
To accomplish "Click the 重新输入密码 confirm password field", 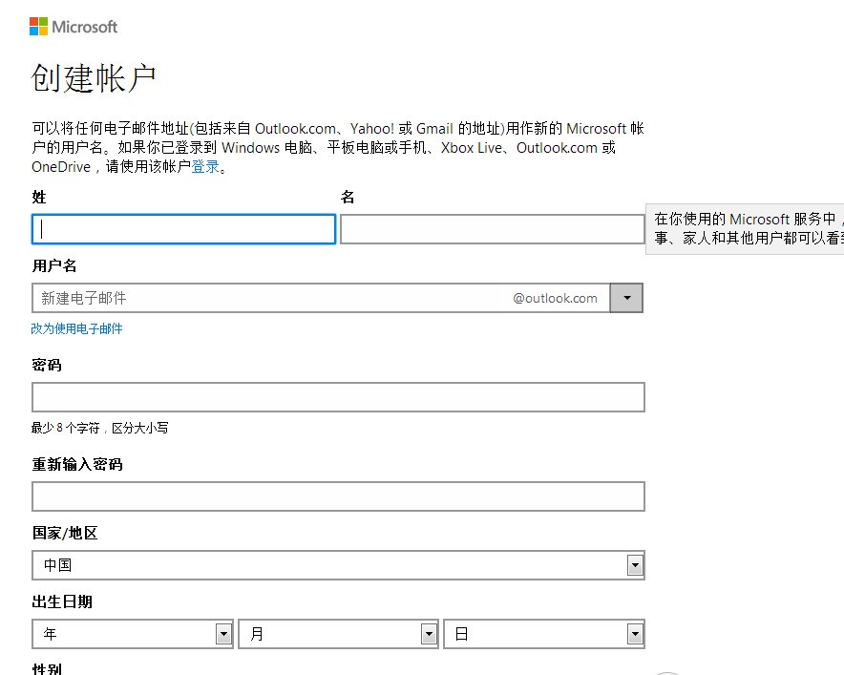I will (x=338, y=496).
